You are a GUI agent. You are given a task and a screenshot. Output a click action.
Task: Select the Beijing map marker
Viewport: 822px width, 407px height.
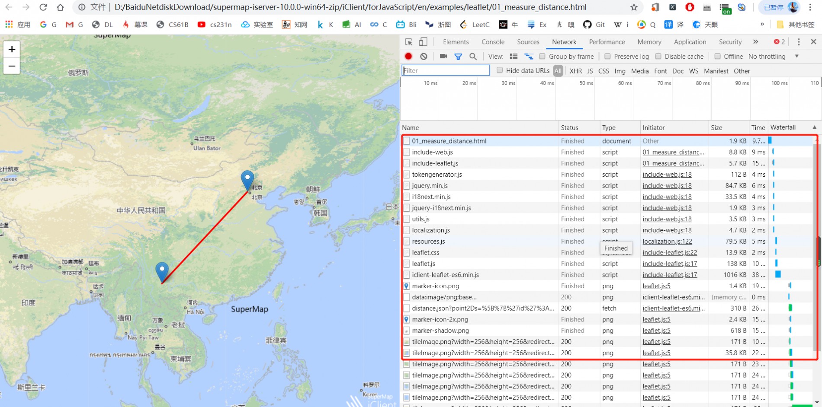247,181
